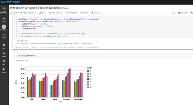
Task: Select legend color swatch G
Action: [88, 79]
